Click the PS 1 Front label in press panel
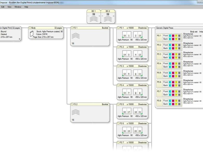 (166, 36)
